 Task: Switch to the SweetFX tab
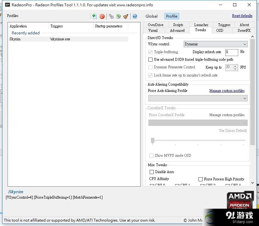tap(244, 30)
